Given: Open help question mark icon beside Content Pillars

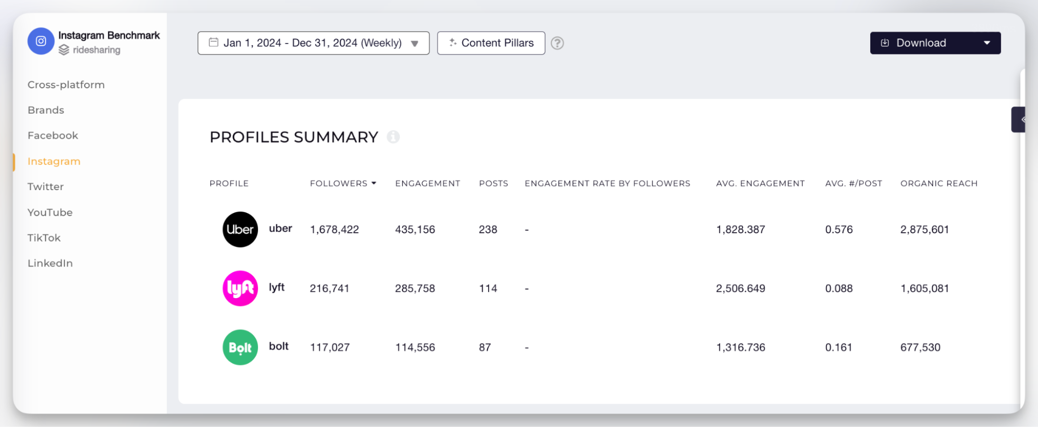Looking at the screenshot, I should point(557,43).
